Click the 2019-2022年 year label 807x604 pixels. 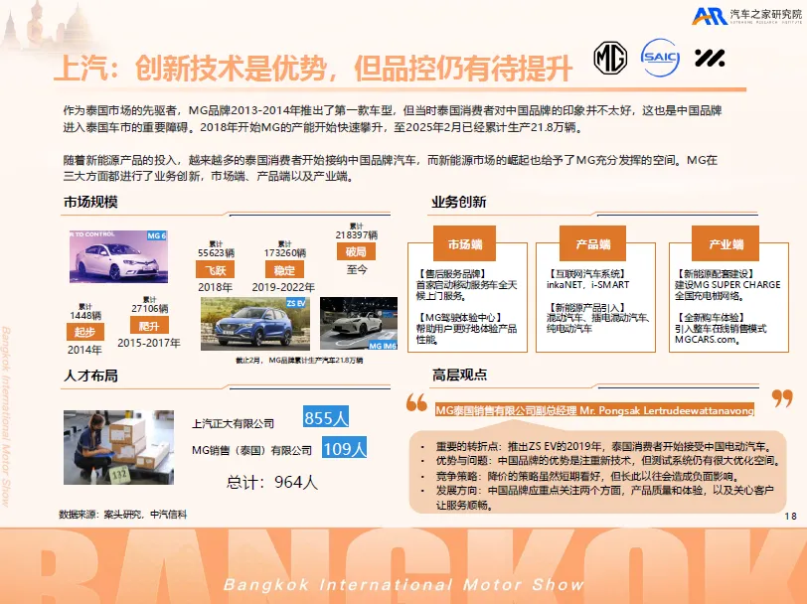point(283,287)
